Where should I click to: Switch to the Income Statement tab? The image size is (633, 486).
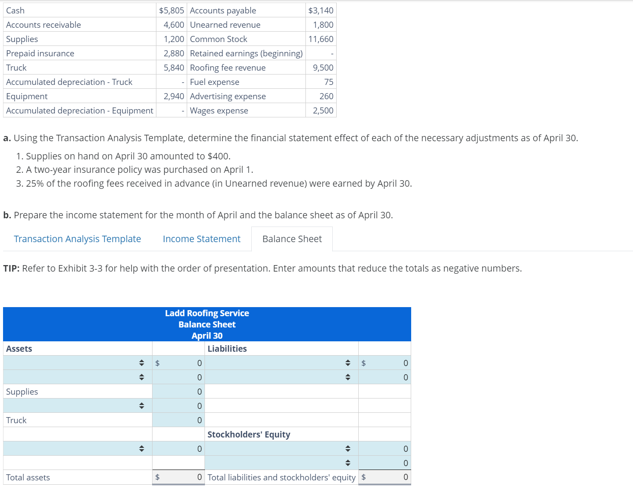tap(201, 239)
